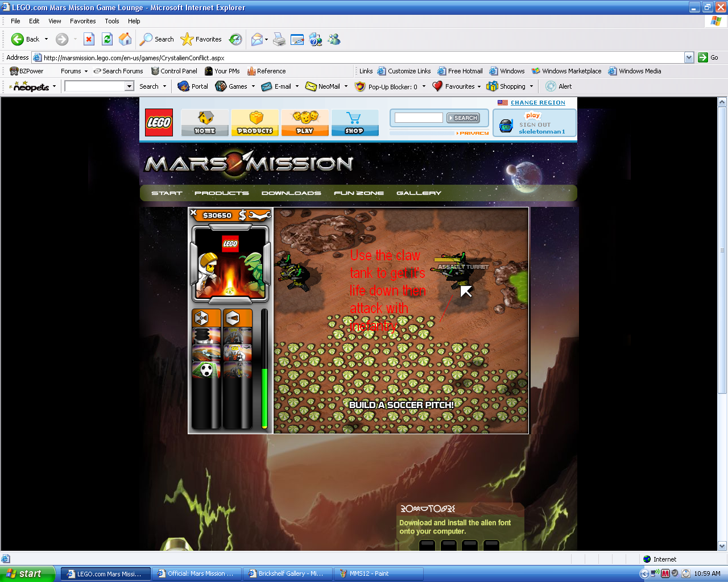Expand the Pop-Up Blocker dropdown
Image resolution: width=728 pixels, height=582 pixels.
424,87
